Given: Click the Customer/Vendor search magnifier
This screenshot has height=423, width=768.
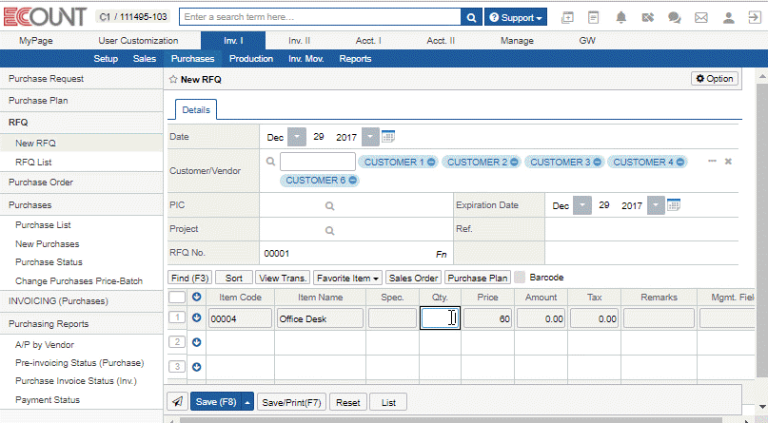Looking at the screenshot, I should [x=270, y=161].
